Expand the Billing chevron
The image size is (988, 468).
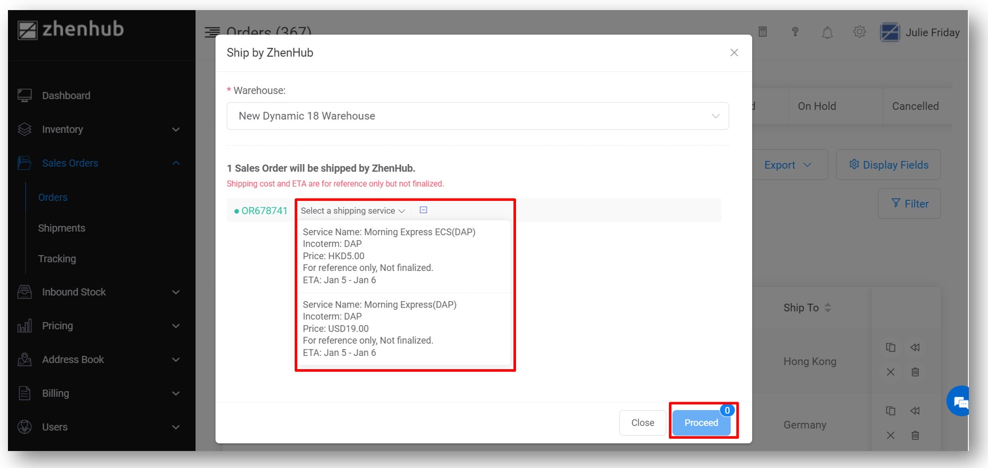pyautogui.click(x=176, y=394)
